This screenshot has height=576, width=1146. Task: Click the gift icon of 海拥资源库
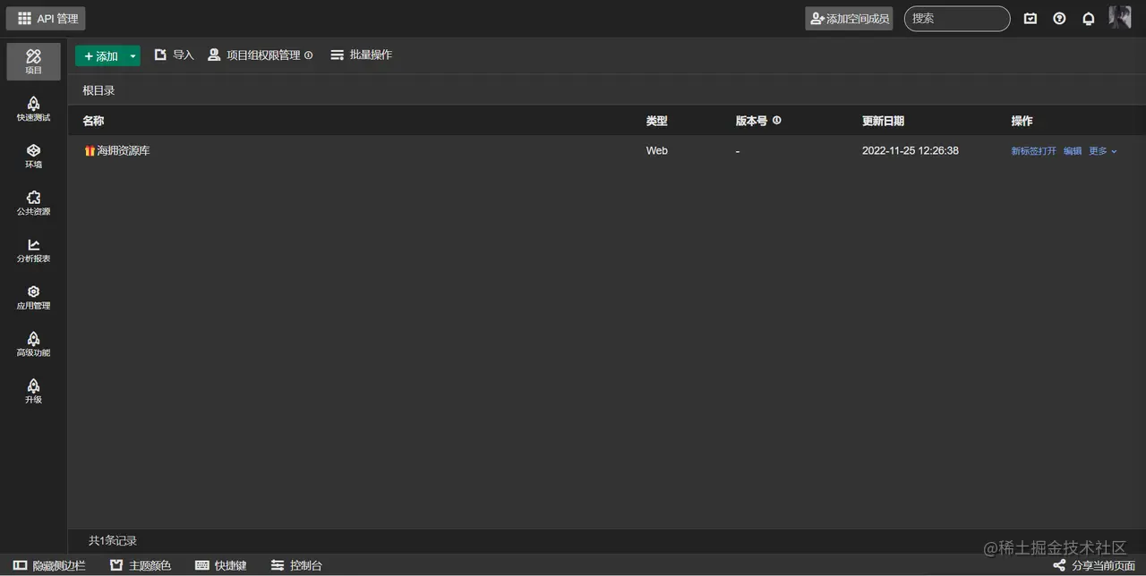pos(90,151)
